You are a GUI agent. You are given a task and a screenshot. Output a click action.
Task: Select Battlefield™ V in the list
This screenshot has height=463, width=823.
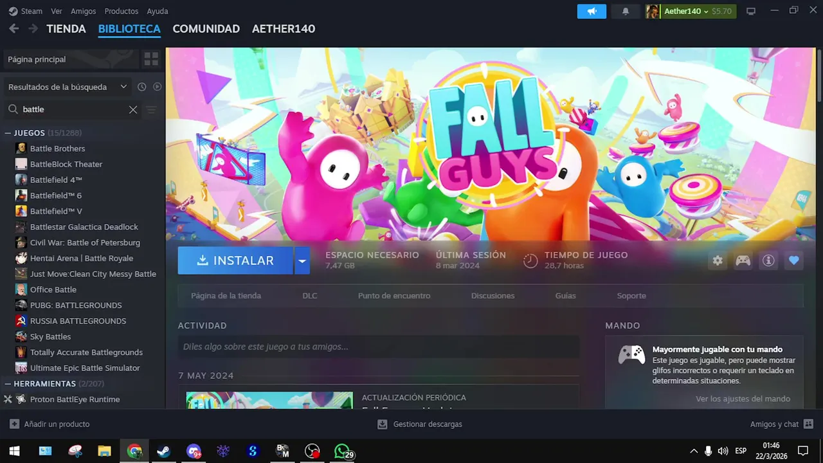[56, 212]
